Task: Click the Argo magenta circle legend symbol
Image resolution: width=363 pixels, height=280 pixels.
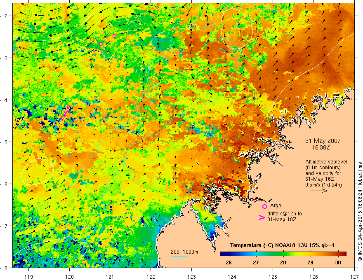Action: pos(264,207)
